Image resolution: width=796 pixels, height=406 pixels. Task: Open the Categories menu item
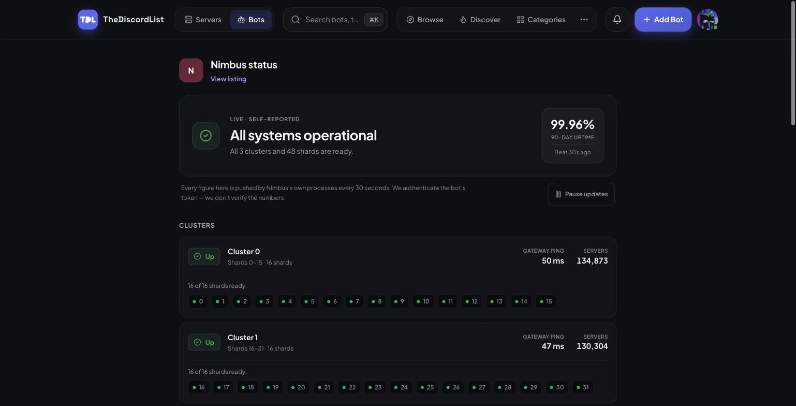(x=541, y=20)
